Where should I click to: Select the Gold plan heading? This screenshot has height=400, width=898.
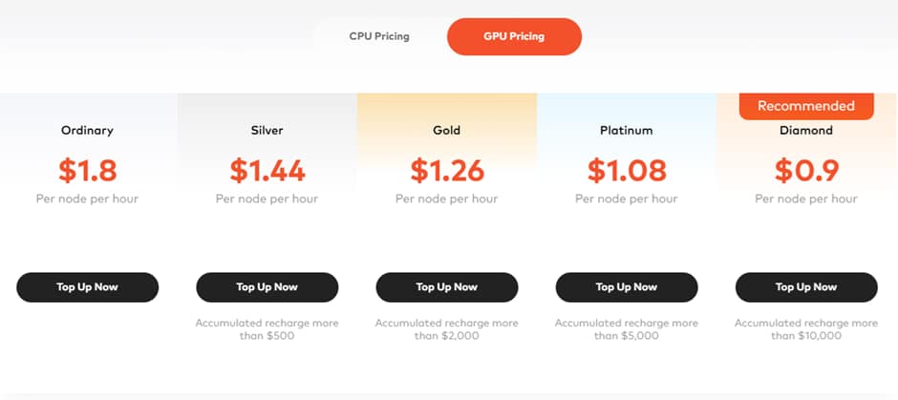[447, 130]
